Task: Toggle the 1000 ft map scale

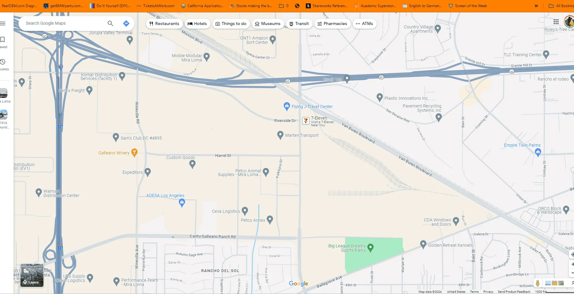Action: click(554, 292)
